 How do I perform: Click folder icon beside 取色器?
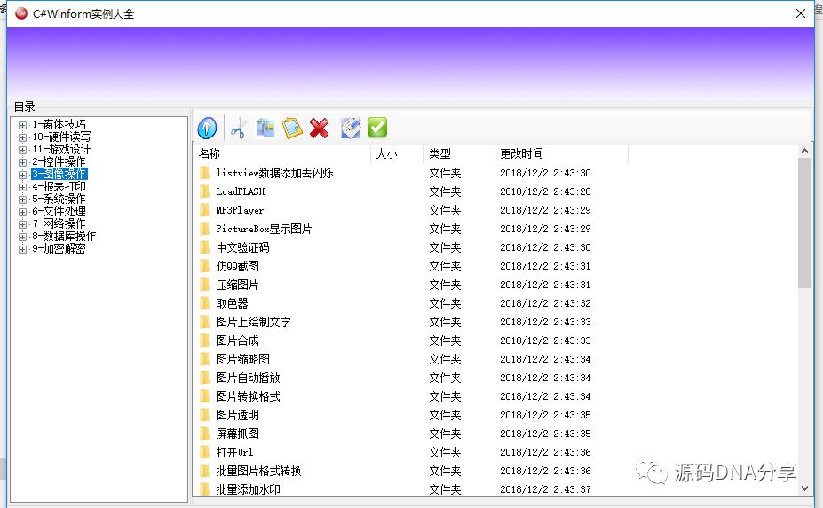click(x=205, y=303)
